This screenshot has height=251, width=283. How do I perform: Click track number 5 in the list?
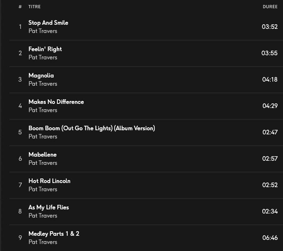click(20, 132)
